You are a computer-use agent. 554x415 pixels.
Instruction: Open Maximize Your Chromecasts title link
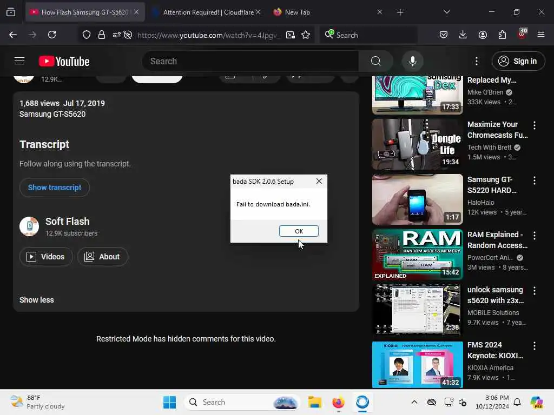497,130
